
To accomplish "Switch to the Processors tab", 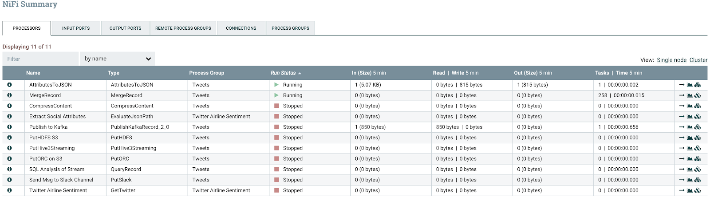I will click(x=27, y=28).
